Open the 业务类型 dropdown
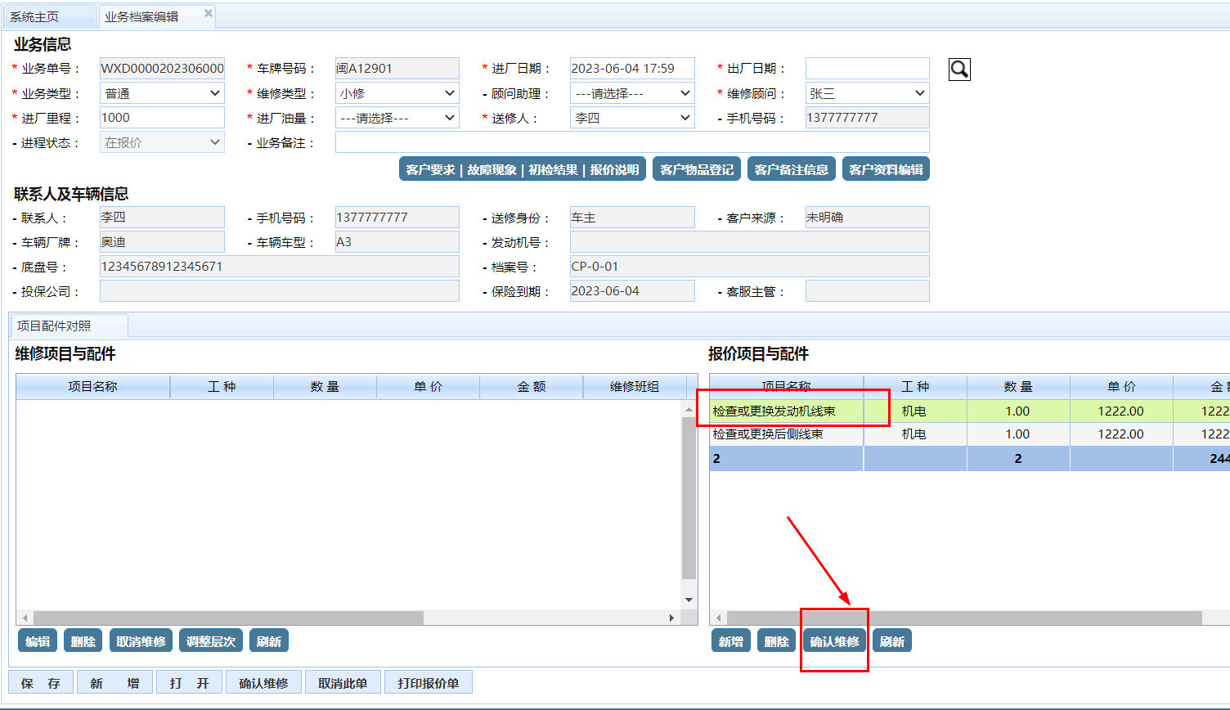The width and height of the screenshot is (1230, 710). pos(162,93)
